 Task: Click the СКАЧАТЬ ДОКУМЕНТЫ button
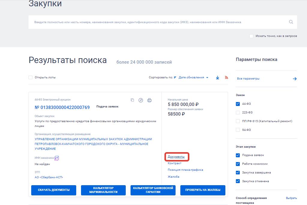(54, 190)
